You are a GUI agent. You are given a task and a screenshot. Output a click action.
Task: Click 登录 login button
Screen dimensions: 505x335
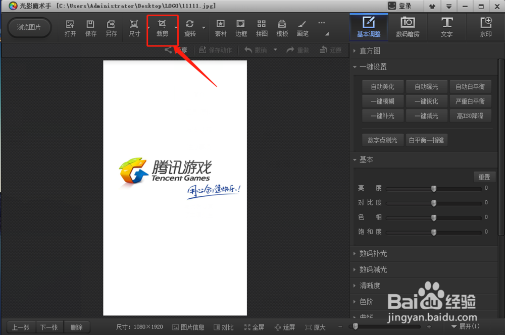[399, 6]
